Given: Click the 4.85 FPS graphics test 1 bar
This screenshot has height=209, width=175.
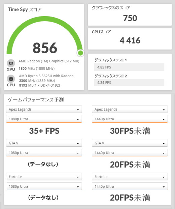Looking at the screenshot, I should point(129,67).
